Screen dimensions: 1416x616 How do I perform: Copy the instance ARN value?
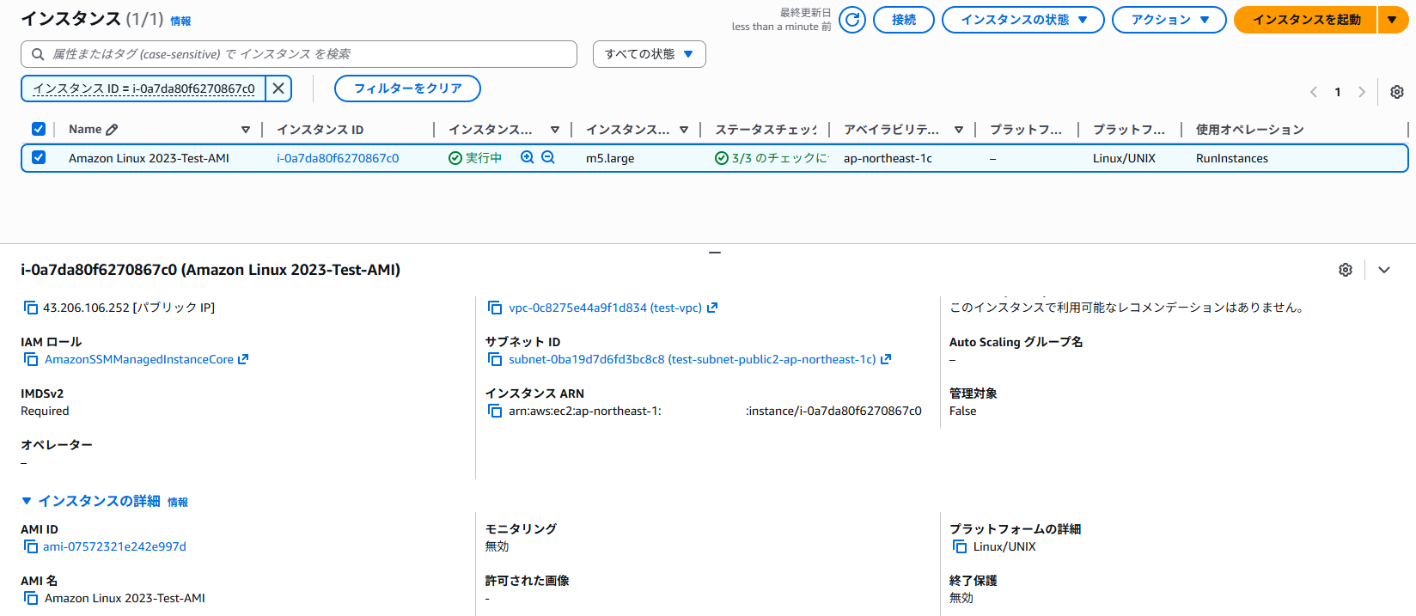495,411
